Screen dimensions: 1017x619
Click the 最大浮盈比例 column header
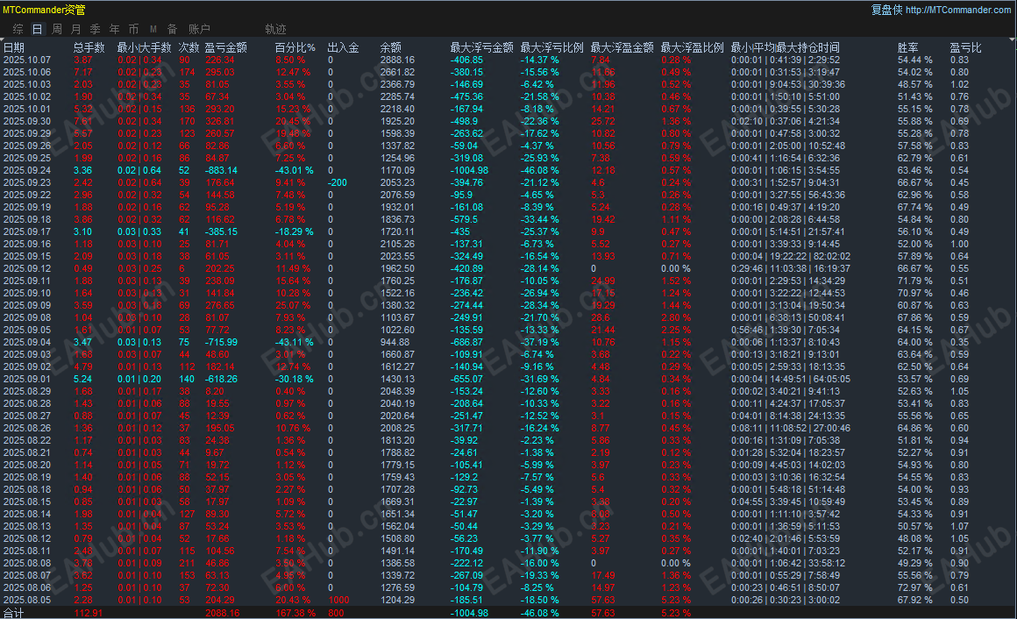click(692, 47)
